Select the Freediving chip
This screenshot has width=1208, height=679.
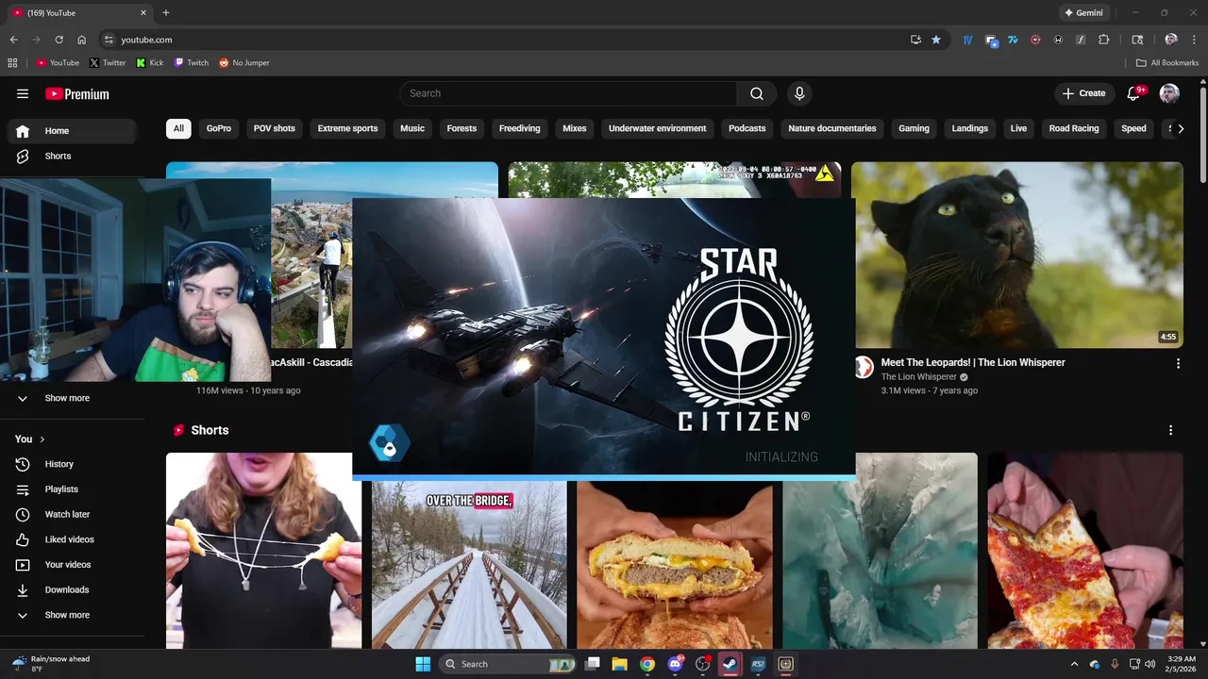(520, 128)
